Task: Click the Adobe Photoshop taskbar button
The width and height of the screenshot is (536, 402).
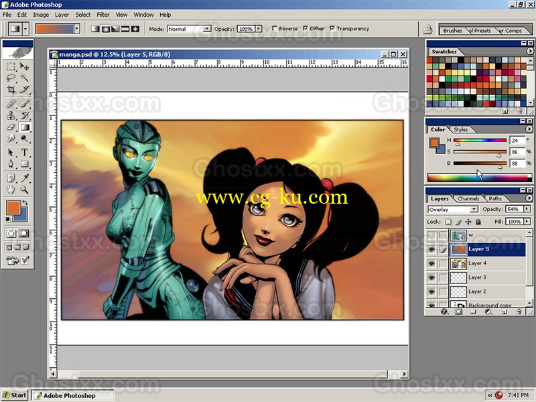Action: (x=73, y=396)
